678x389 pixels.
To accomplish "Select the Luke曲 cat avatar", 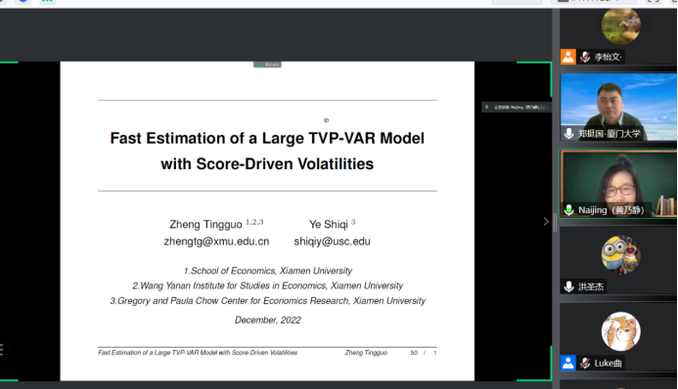I will [621, 331].
